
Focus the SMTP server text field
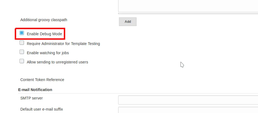[x=188, y=100]
